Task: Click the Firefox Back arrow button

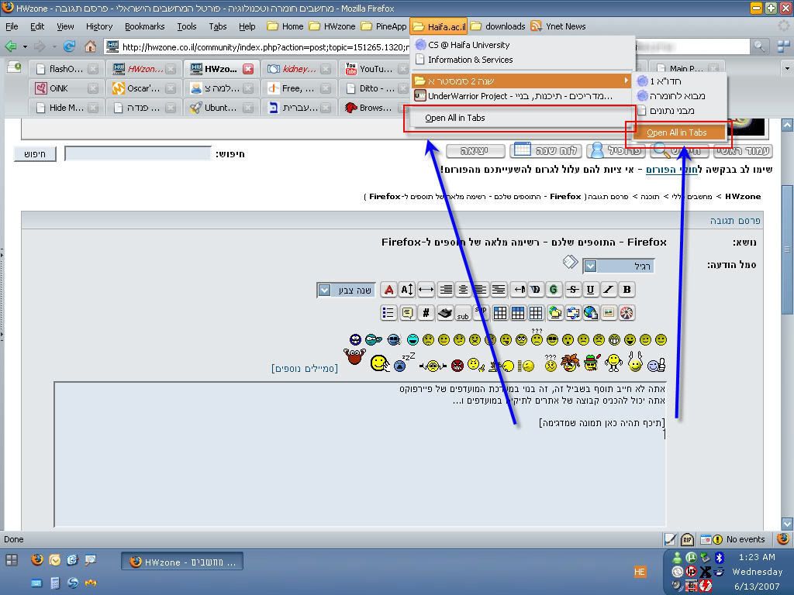Action: (11, 47)
